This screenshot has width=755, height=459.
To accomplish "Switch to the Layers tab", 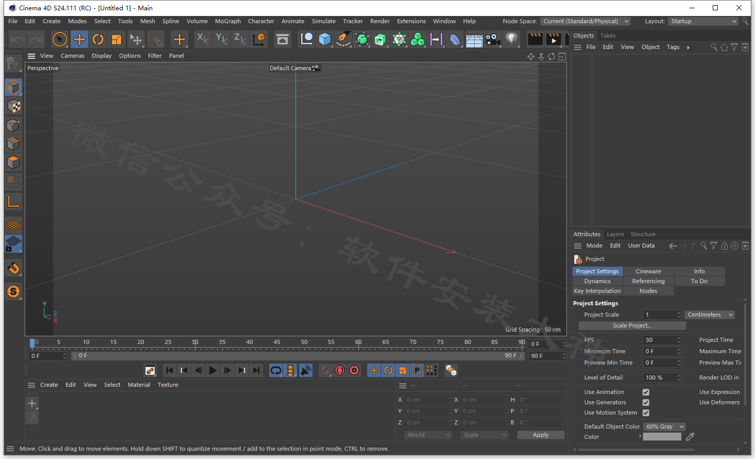I will [x=615, y=234].
